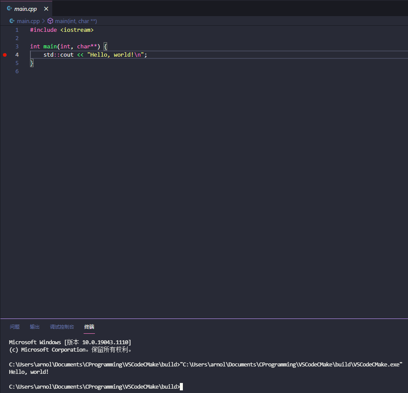The image size is (408, 393).
Task: Expand the main(int, char **) breadcrumb symbol
Action: pos(76,21)
